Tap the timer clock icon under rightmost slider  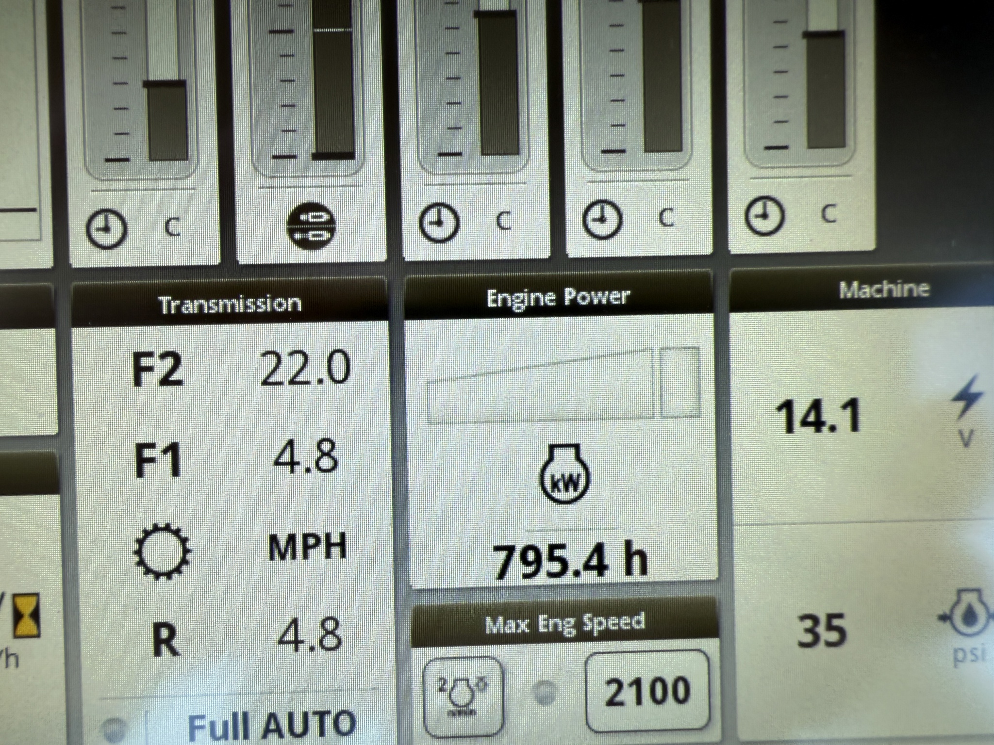point(764,215)
